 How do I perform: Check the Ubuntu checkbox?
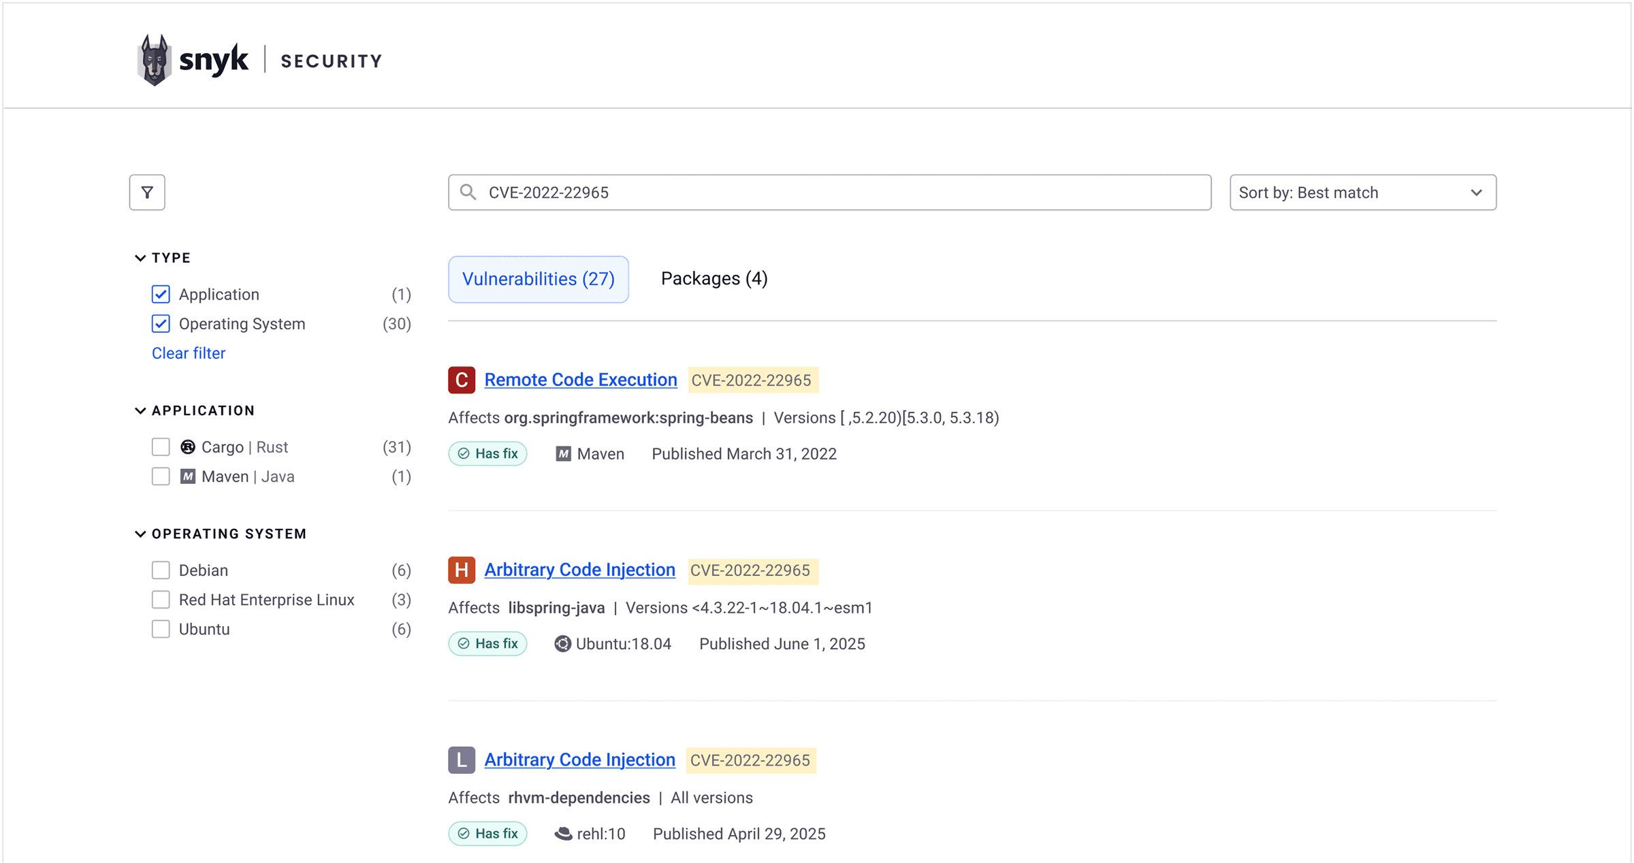[161, 629]
